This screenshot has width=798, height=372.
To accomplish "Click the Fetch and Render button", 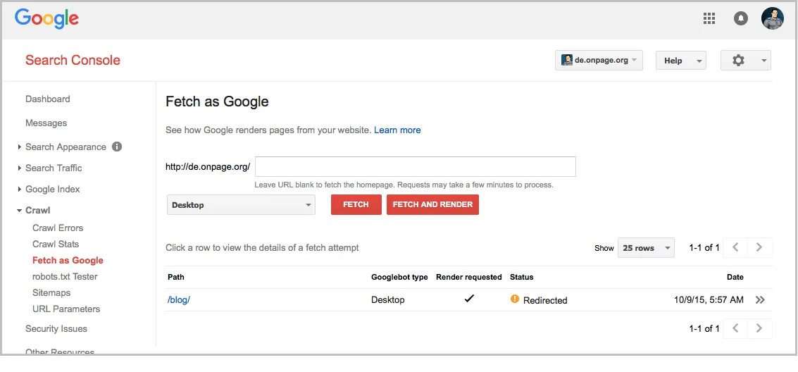I will [x=432, y=204].
